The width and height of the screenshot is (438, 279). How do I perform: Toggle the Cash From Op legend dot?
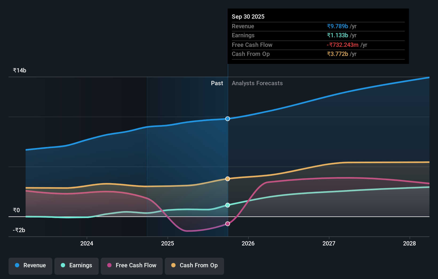pyautogui.click(x=174, y=265)
